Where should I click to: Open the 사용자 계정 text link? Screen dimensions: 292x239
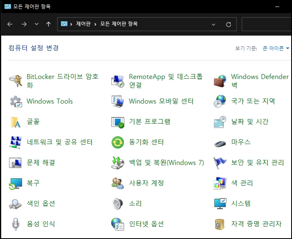point(146,183)
